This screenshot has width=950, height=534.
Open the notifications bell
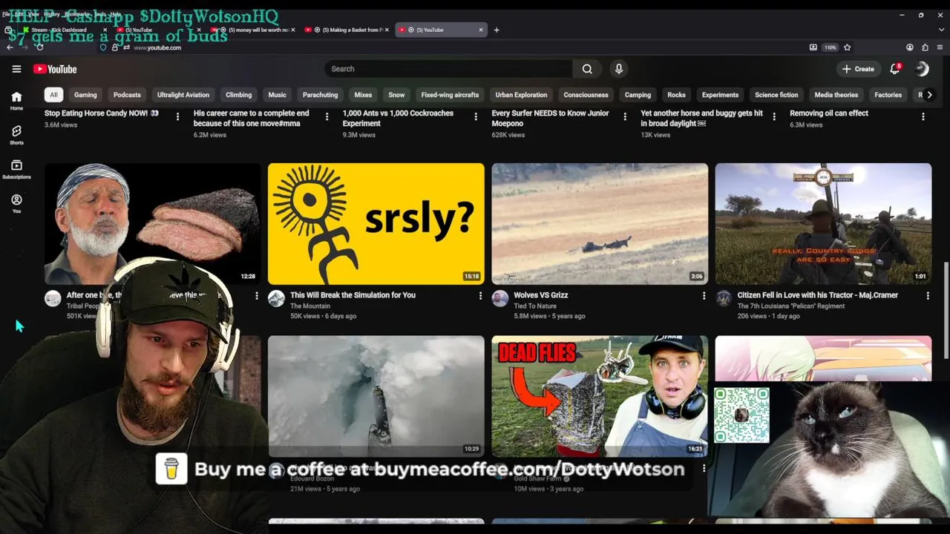(x=895, y=69)
